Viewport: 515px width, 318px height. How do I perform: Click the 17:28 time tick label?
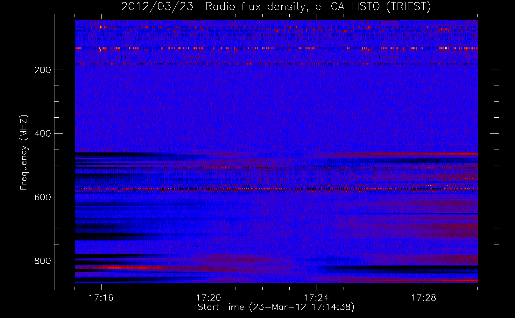(424, 298)
